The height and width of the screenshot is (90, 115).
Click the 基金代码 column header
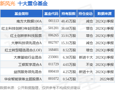(51, 14)
